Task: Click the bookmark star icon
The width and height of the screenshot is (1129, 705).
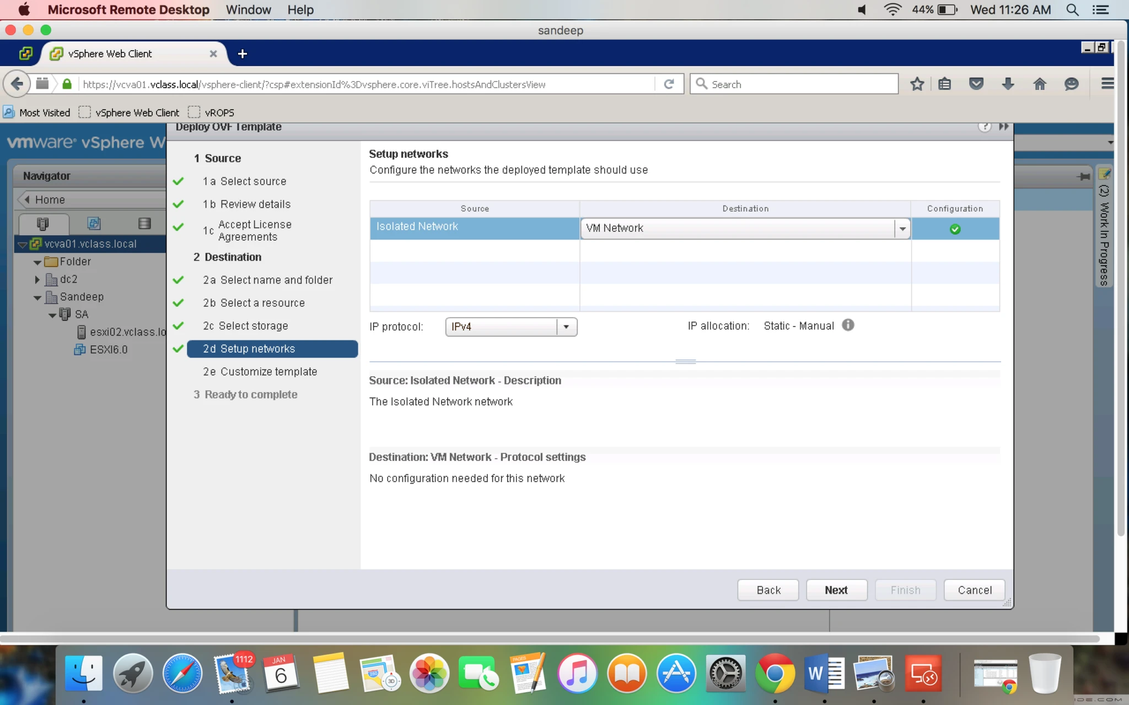Action: point(917,84)
